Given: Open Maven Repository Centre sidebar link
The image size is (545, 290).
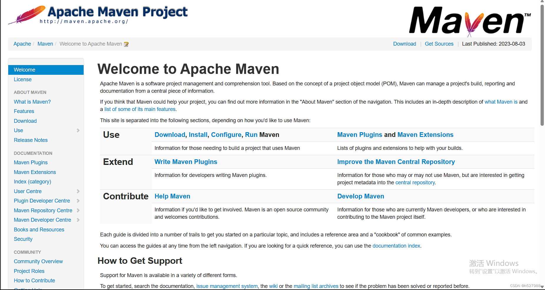Looking at the screenshot, I should coord(43,211).
